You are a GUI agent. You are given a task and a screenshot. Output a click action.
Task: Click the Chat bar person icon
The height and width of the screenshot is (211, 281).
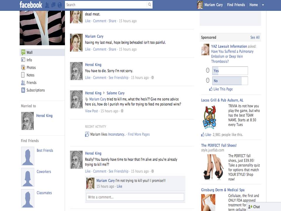pyautogui.click(x=250, y=207)
